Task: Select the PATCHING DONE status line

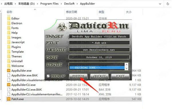Action: (x=97, y=68)
